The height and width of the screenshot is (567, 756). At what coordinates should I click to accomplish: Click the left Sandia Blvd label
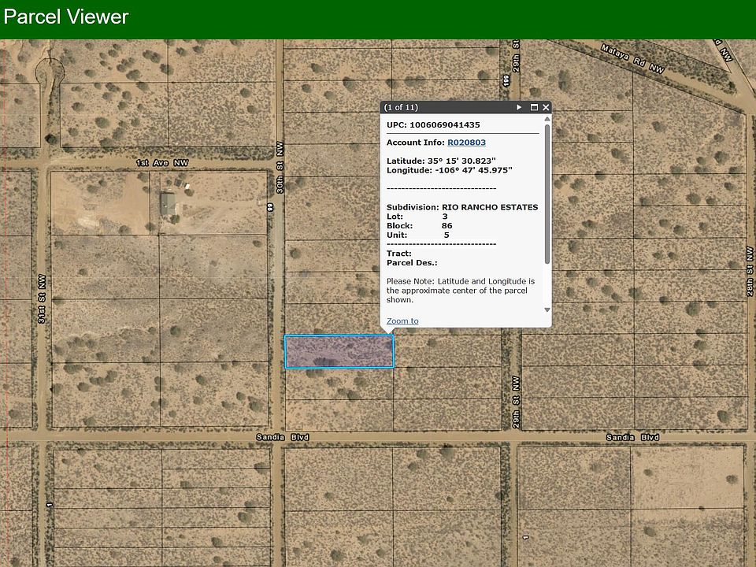[283, 437]
